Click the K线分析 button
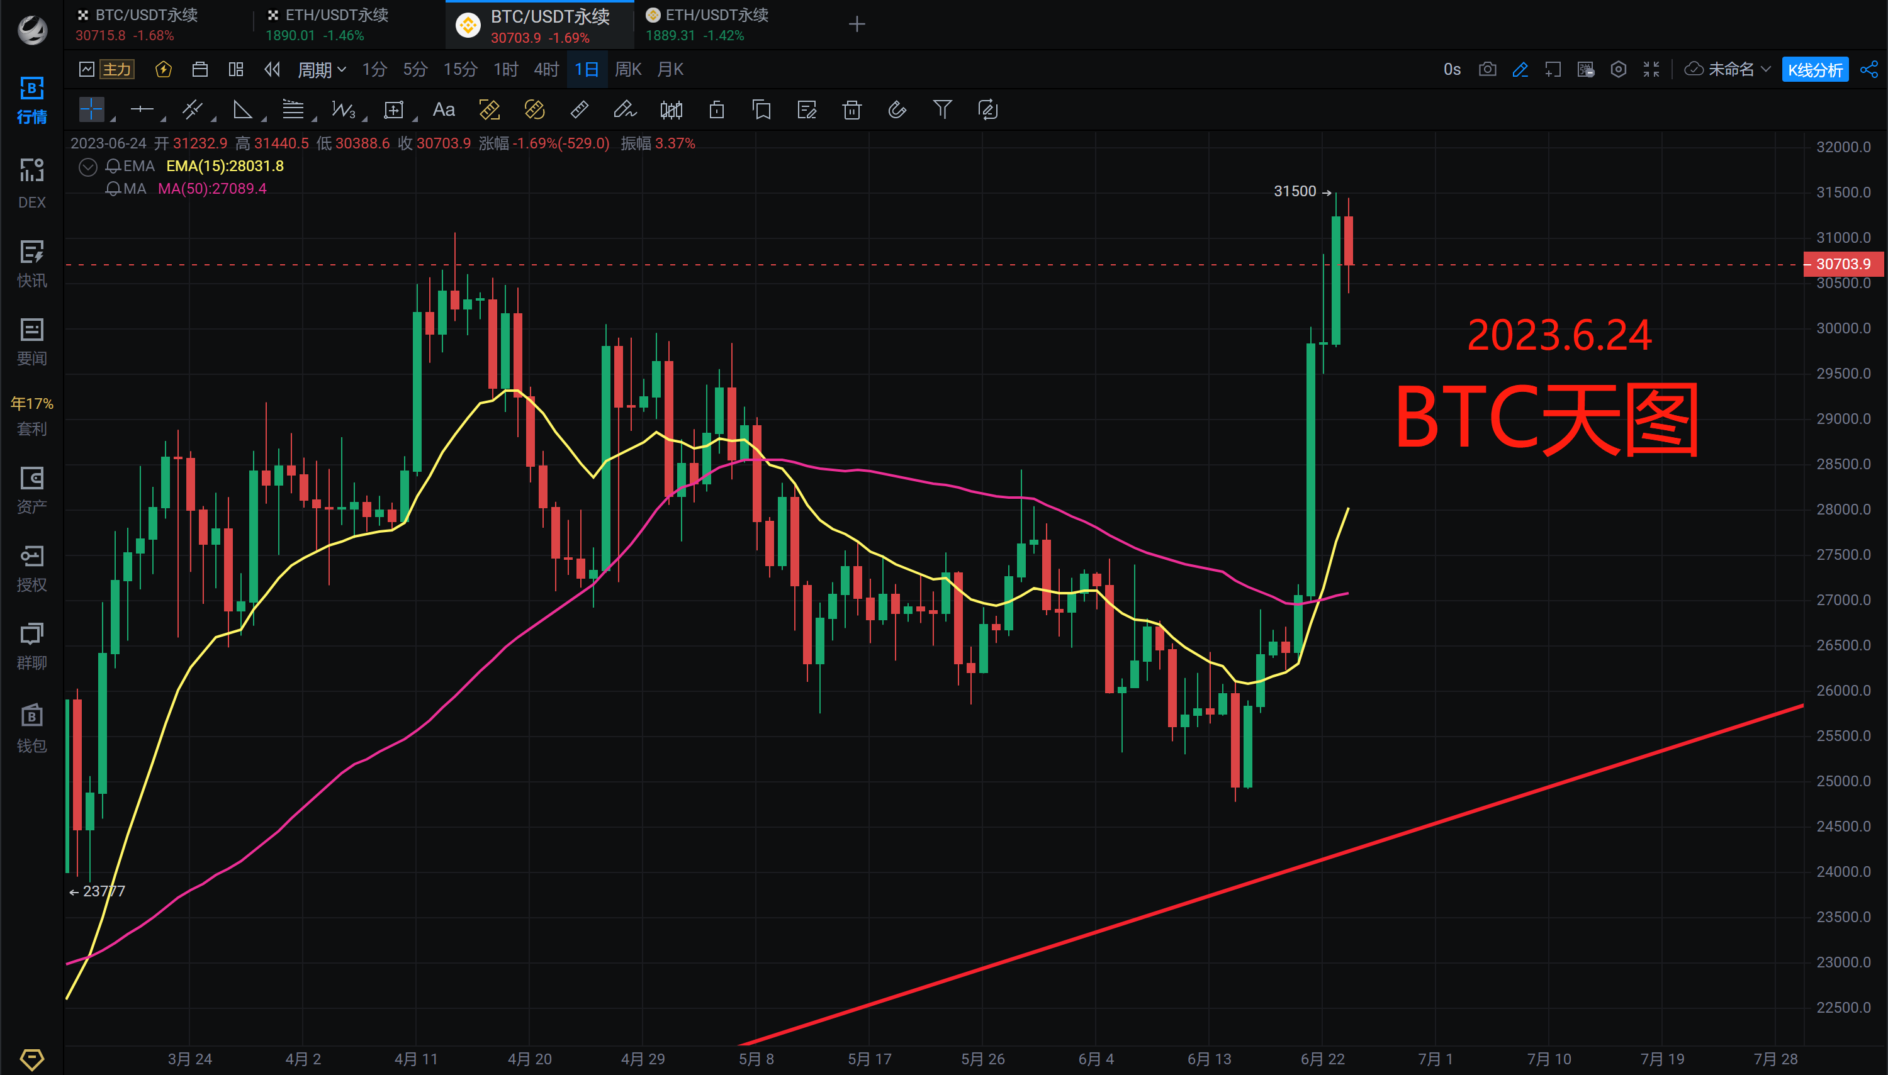 (1815, 69)
